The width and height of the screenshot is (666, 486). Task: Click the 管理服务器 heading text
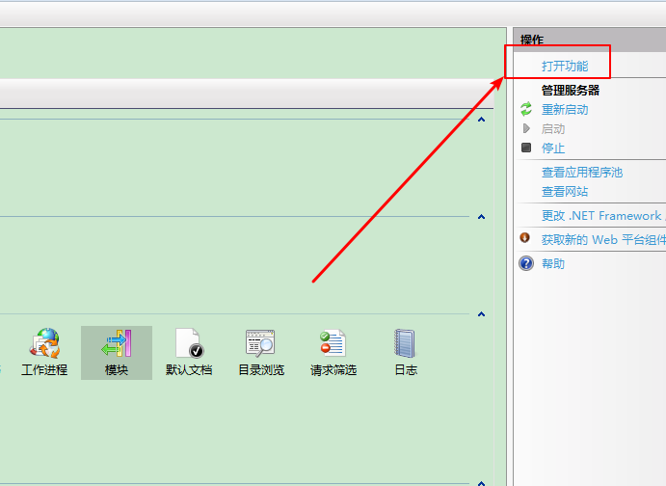tap(571, 90)
